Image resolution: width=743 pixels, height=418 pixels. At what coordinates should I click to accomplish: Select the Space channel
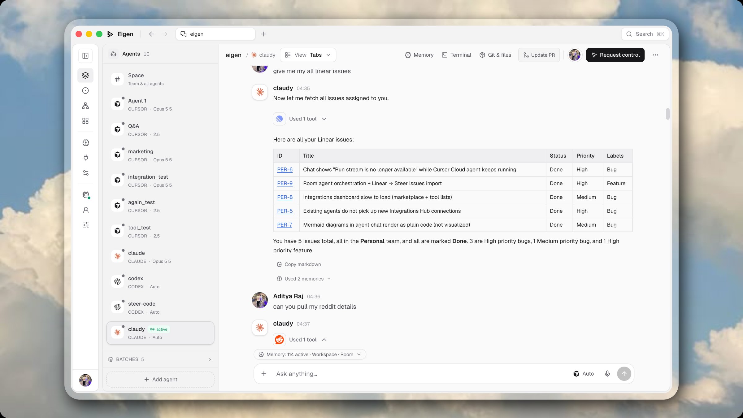pos(160,79)
